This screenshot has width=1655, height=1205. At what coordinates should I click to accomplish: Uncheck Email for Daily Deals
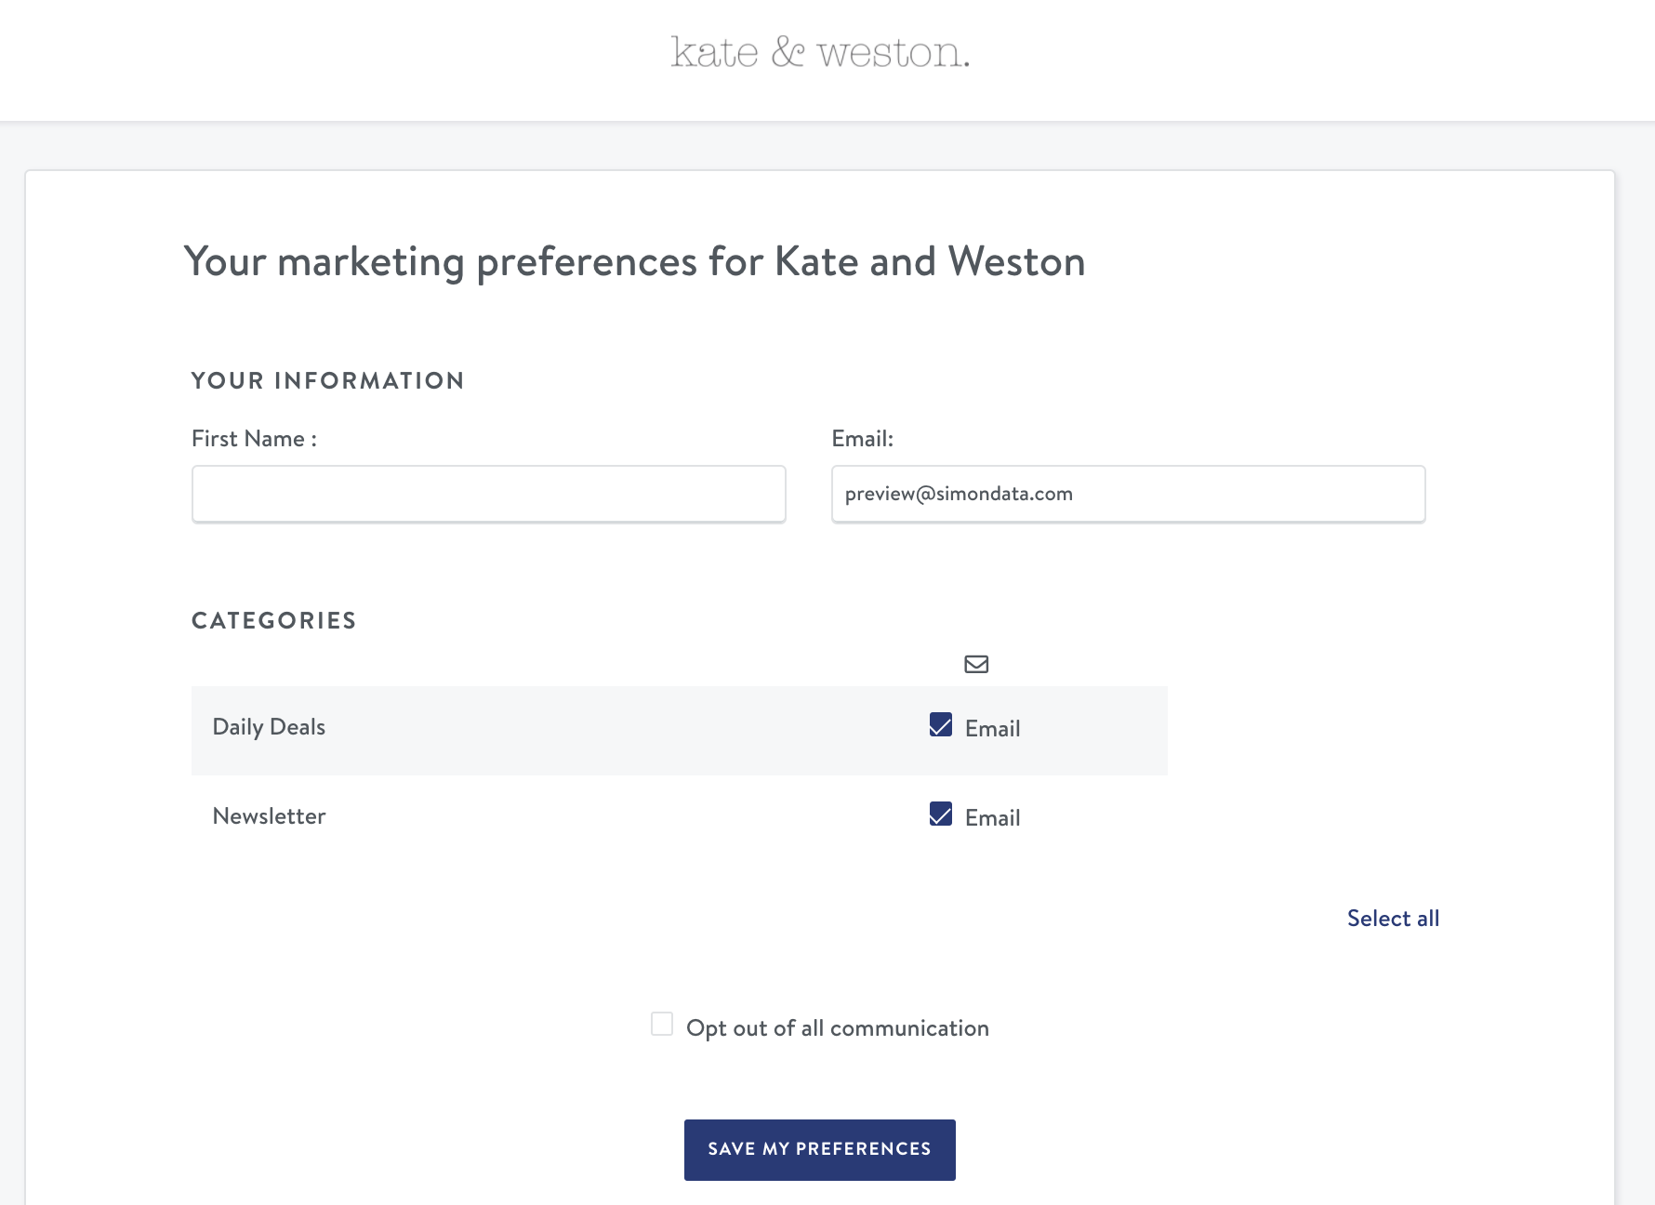pos(941,725)
